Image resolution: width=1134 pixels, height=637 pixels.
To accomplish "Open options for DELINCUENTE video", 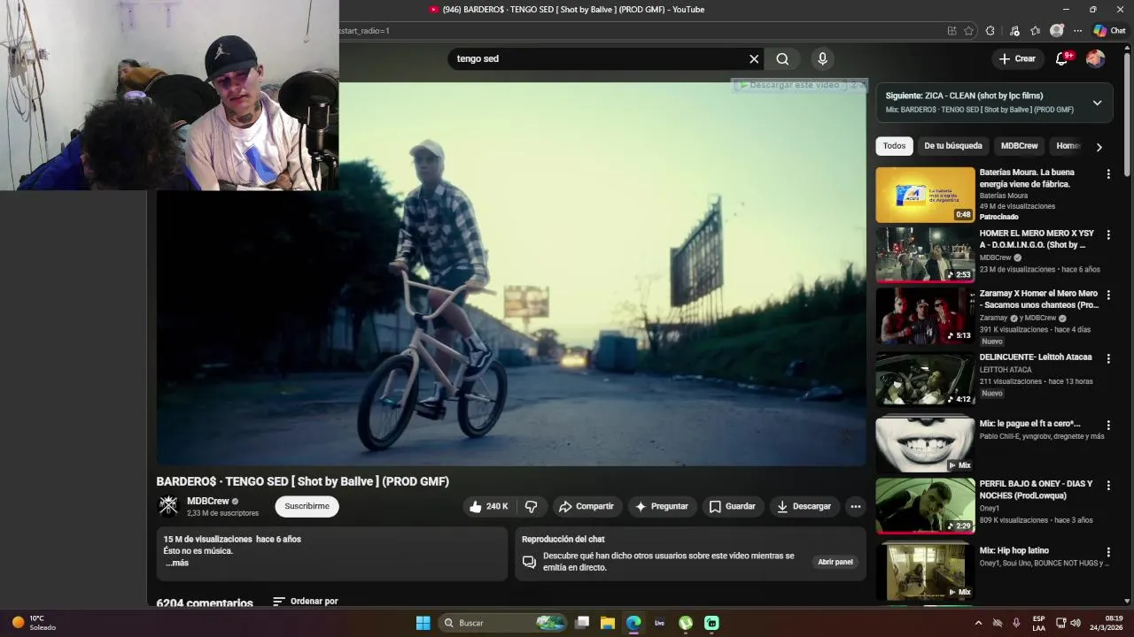I will (x=1107, y=358).
